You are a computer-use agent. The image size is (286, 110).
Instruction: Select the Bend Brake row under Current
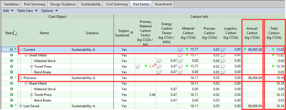pyautogui.click(x=143, y=72)
